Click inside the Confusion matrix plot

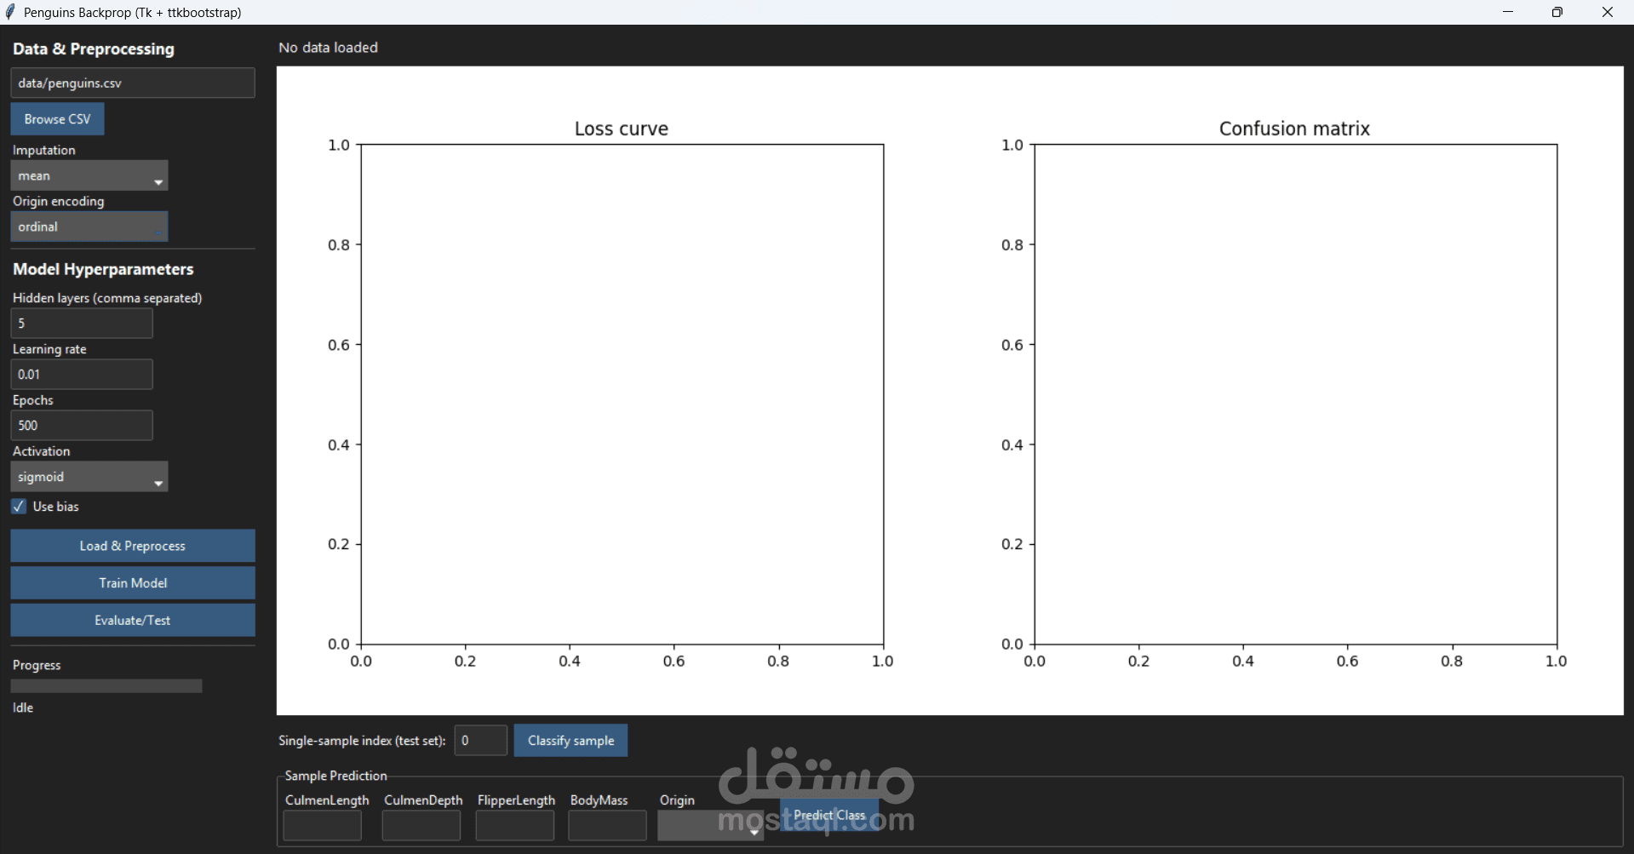pos(1296,394)
